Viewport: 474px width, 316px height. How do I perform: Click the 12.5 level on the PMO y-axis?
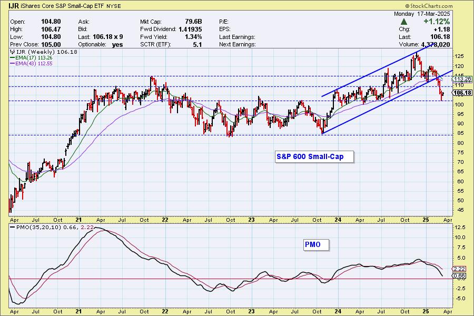[459, 228]
